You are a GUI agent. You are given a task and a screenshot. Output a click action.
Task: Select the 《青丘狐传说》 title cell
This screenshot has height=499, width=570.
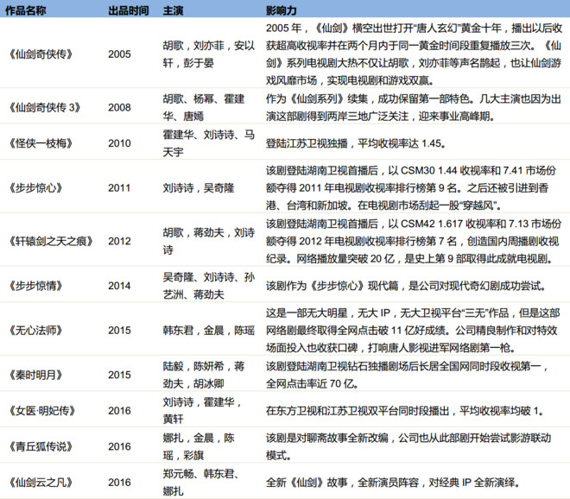click(41, 446)
